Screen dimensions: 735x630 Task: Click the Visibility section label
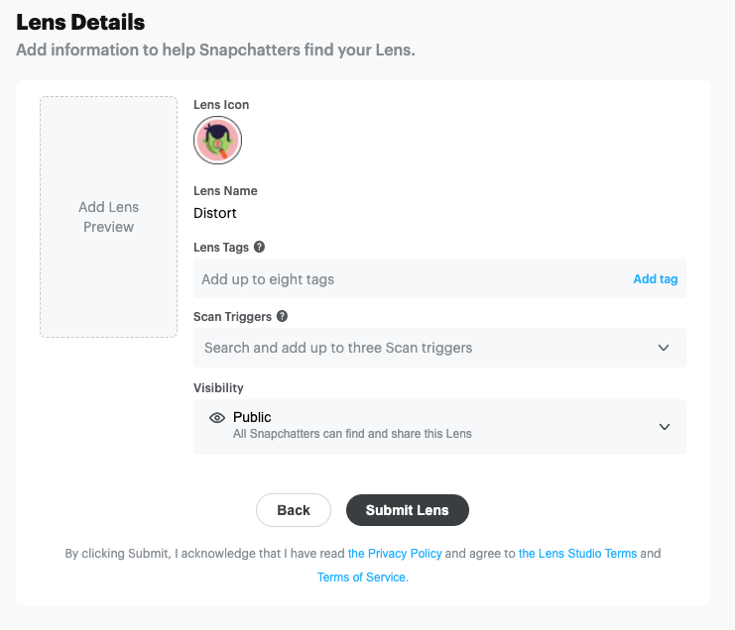(x=218, y=388)
